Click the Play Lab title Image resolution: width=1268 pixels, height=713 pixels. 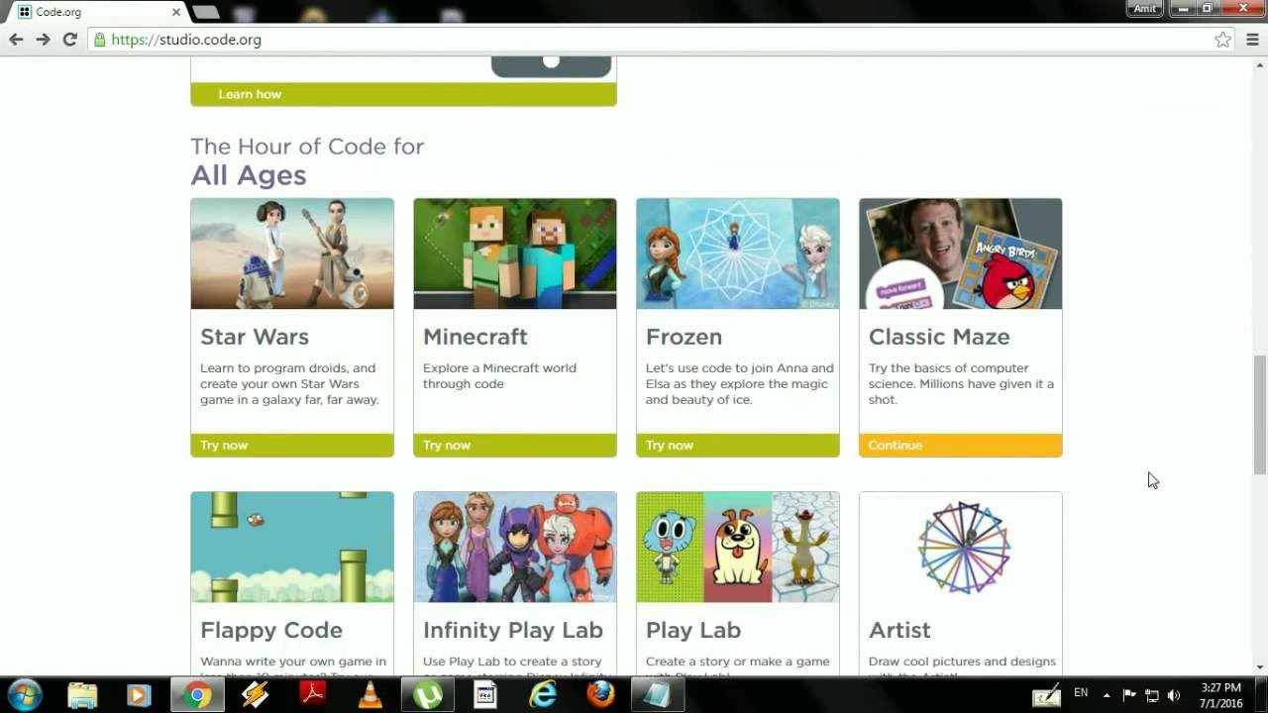pyautogui.click(x=693, y=630)
